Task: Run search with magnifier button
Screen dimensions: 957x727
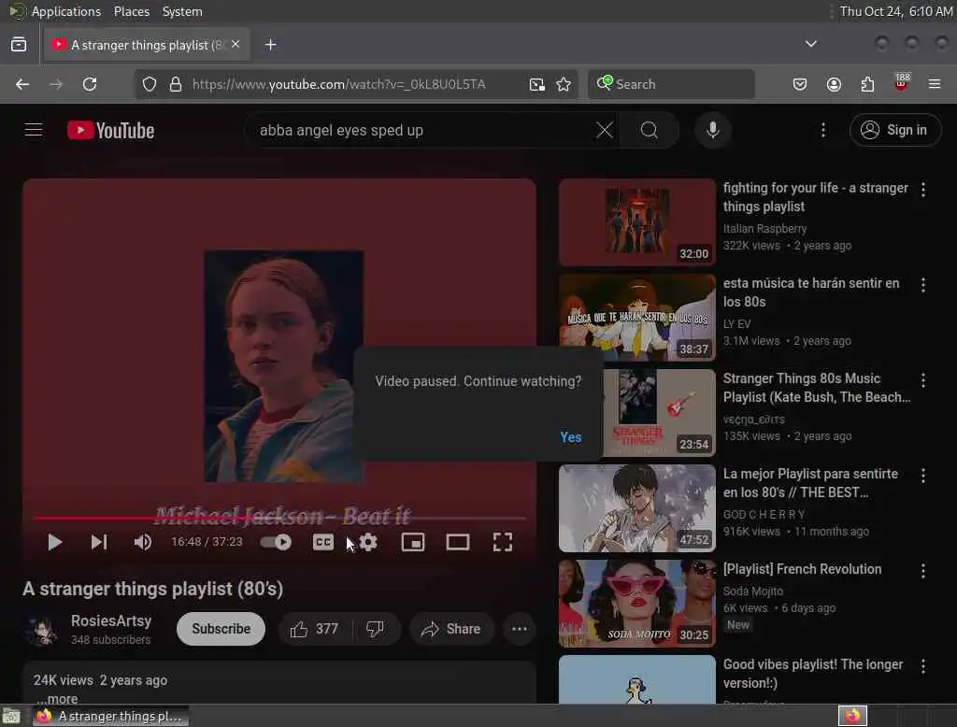Action: [x=650, y=130]
